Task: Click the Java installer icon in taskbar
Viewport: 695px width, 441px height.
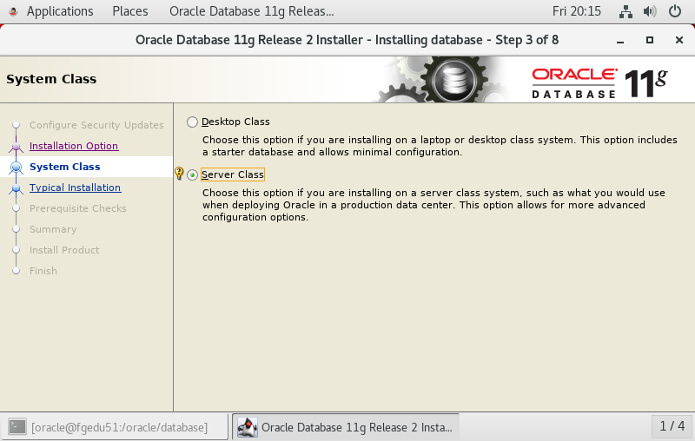Action: click(x=247, y=427)
